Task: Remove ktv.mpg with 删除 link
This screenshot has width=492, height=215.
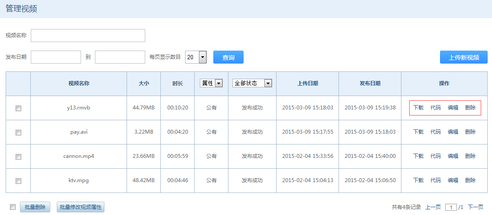Action: [470, 180]
